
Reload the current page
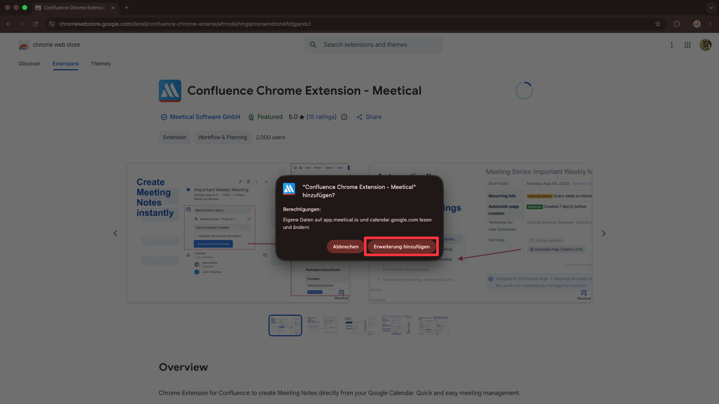[x=36, y=24]
